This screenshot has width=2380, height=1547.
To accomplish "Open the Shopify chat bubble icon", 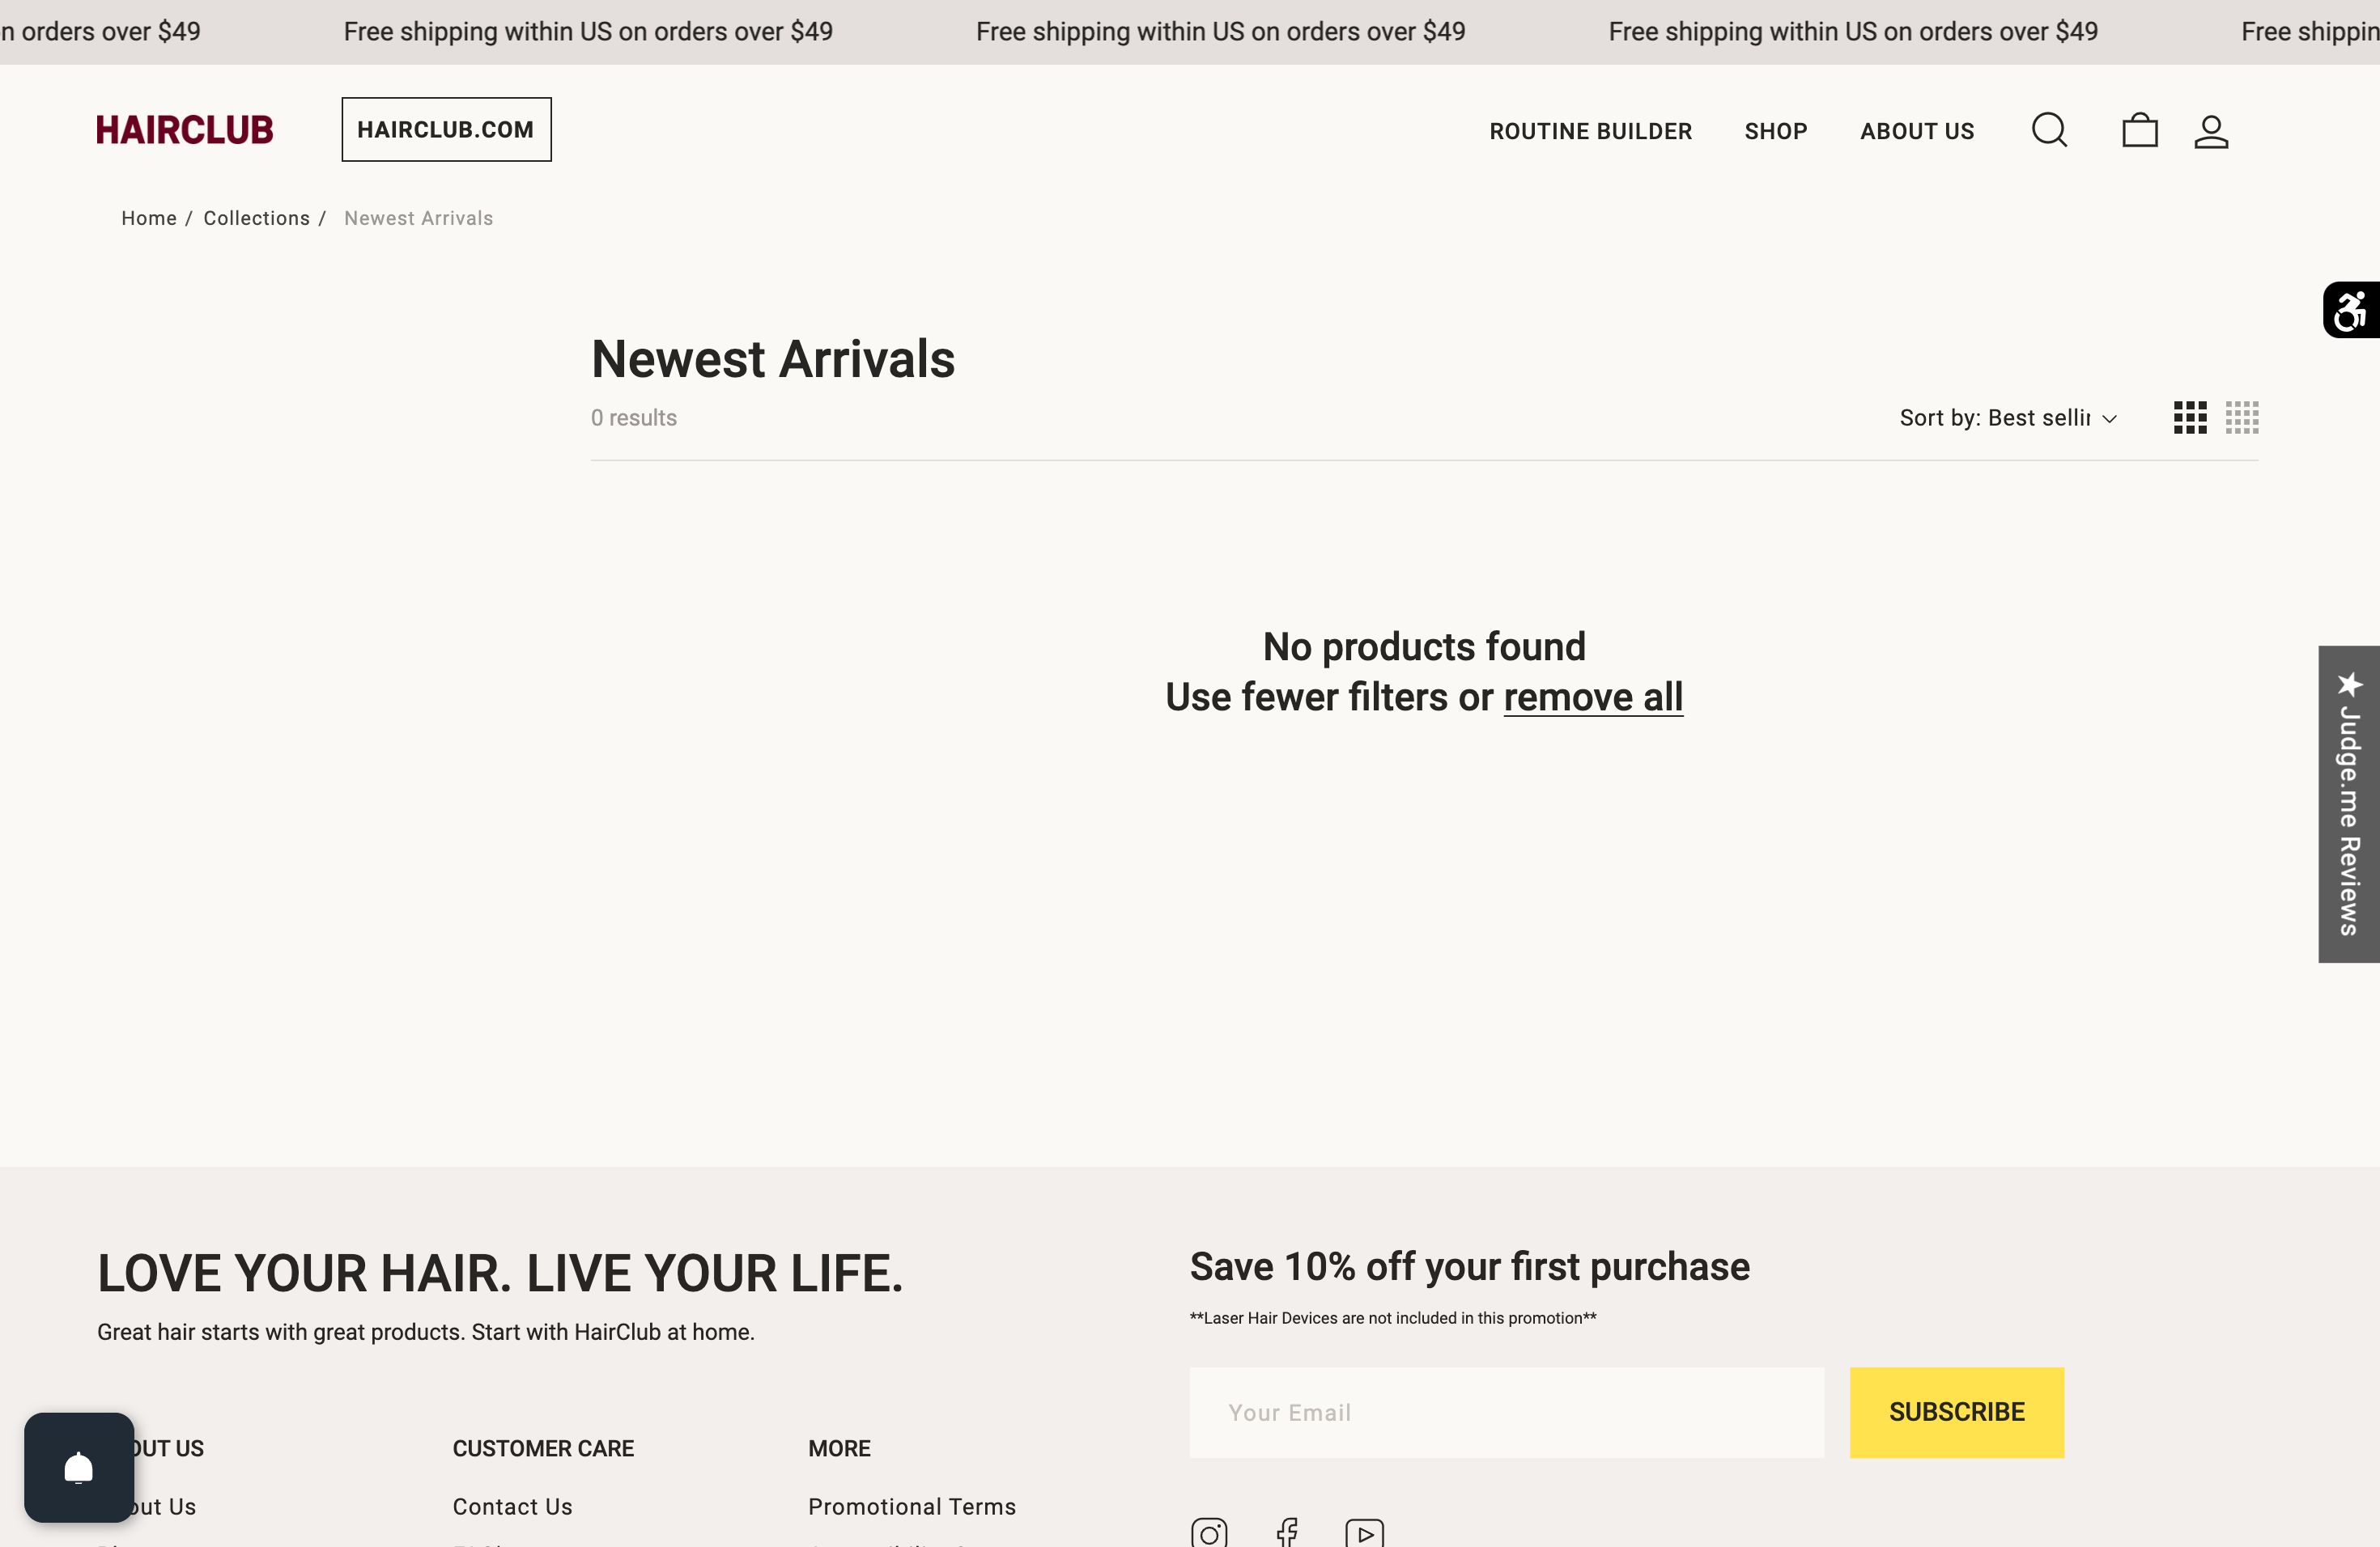I will pos(79,1467).
